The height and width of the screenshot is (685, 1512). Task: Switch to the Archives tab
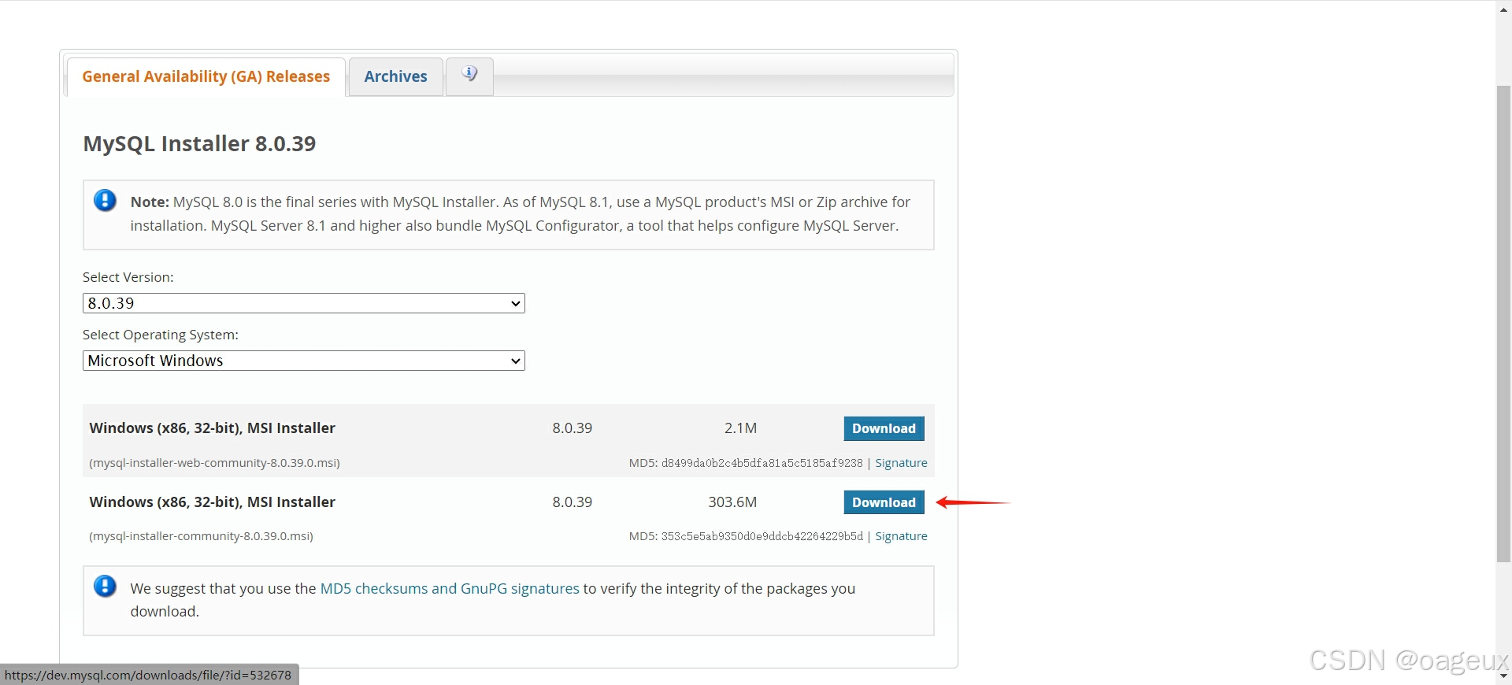(396, 76)
